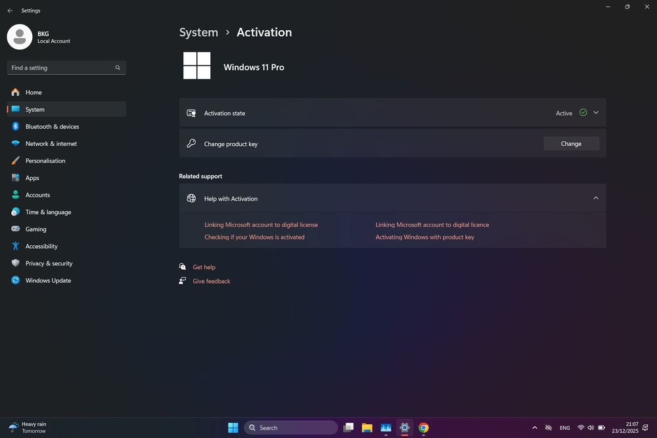Click the Get help link
657x438 pixels.
pyautogui.click(x=204, y=267)
